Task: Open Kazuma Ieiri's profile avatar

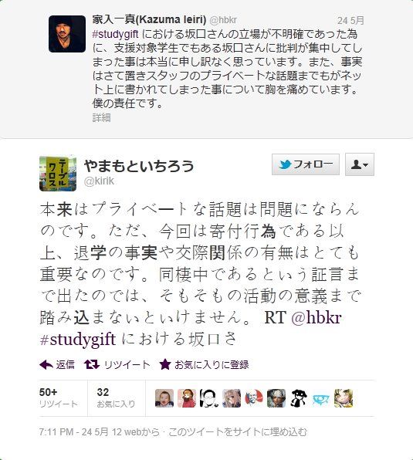Action: pos(67,34)
